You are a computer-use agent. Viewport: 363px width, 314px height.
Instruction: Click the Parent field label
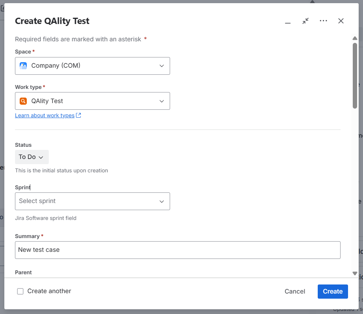pyautogui.click(x=23, y=272)
